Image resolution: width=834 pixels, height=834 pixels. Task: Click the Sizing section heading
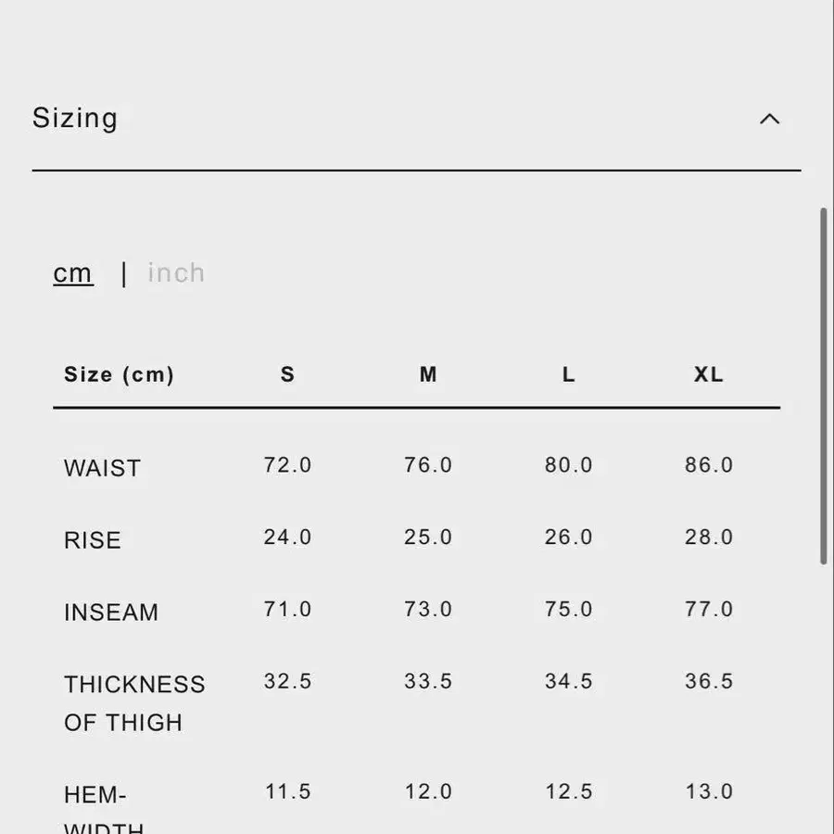pyautogui.click(x=74, y=118)
